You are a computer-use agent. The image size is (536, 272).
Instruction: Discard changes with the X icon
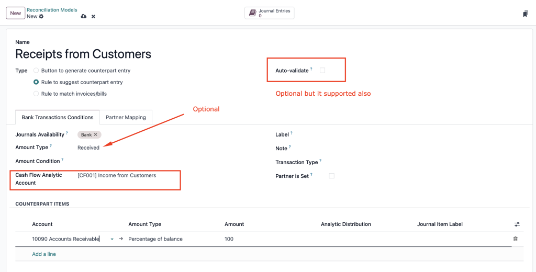pyautogui.click(x=93, y=16)
